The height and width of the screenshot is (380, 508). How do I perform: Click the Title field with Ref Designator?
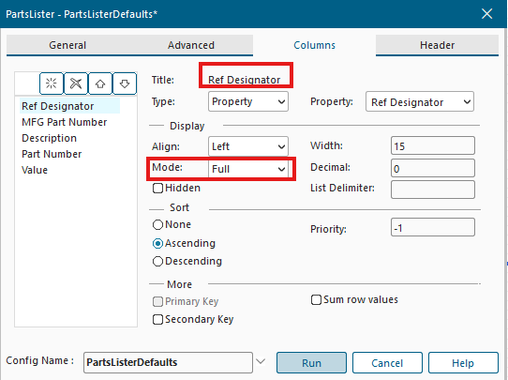[245, 80]
